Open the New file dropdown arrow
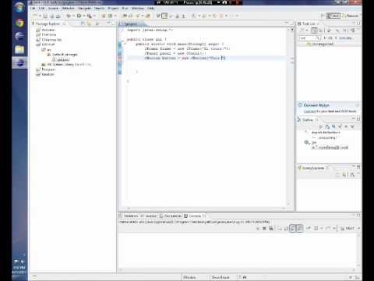The width and height of the screenshot is (374, 281). click(40, 16)
